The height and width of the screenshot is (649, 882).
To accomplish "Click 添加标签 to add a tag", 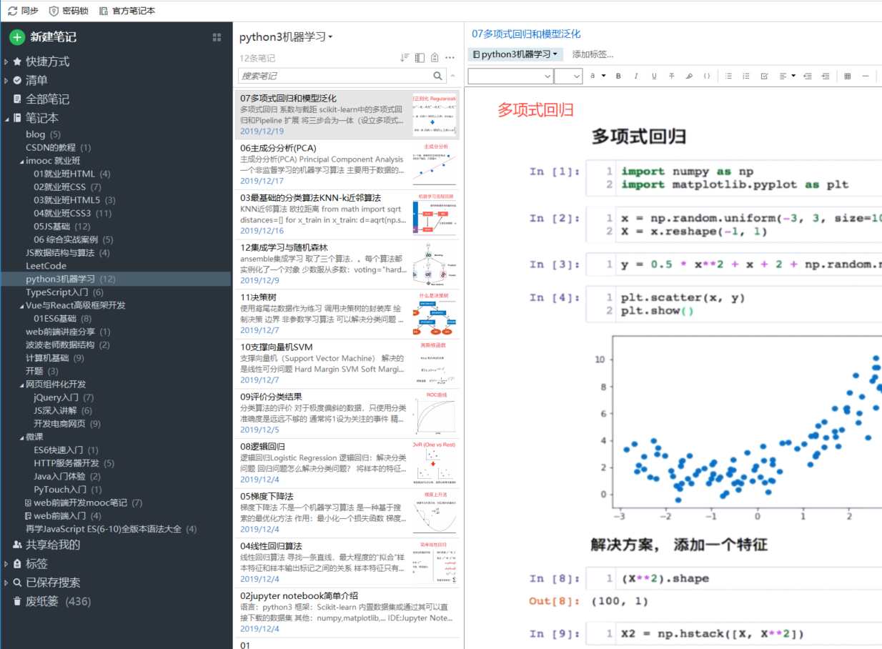I will (x=593, y=54).
